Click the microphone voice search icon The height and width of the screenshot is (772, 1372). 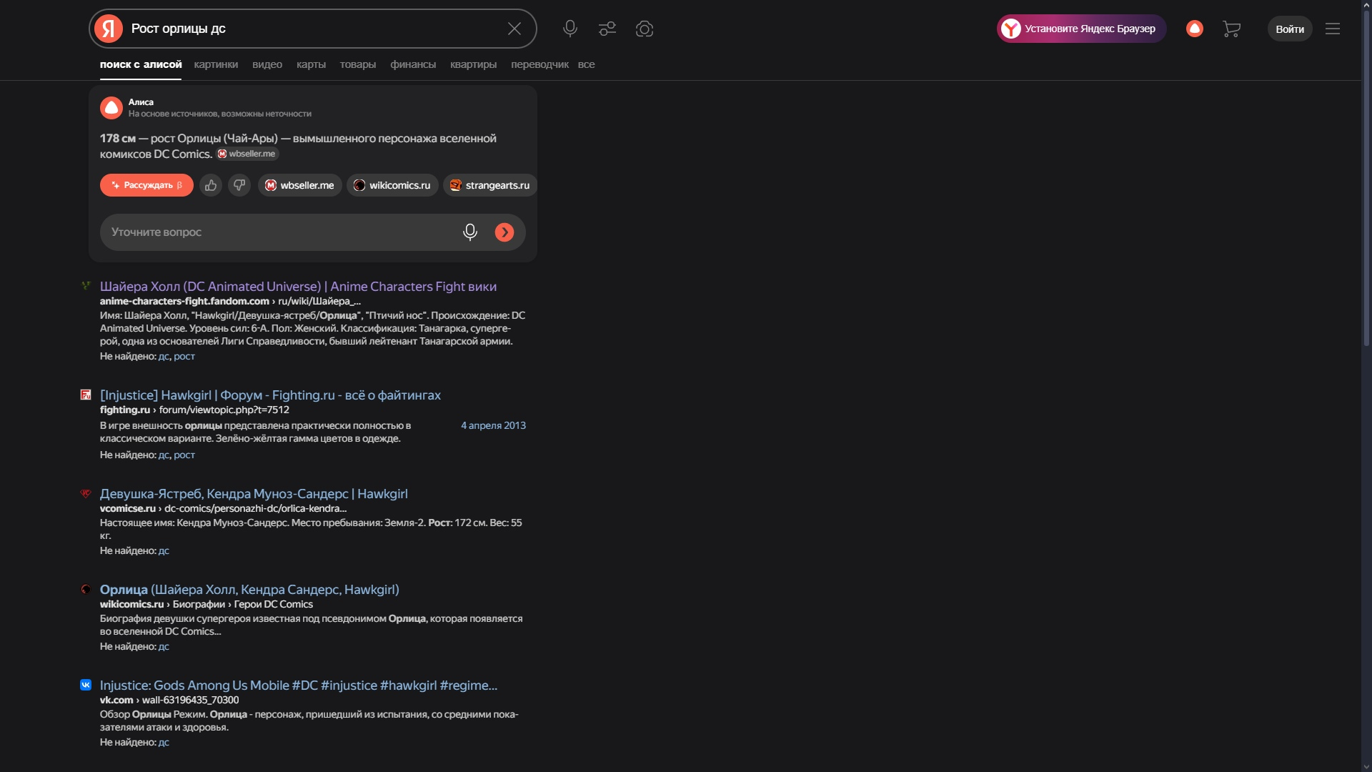[570, 29]
